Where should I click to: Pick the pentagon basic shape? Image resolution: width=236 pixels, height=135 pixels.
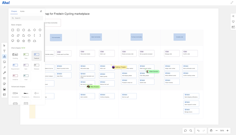tap(13, 35)
